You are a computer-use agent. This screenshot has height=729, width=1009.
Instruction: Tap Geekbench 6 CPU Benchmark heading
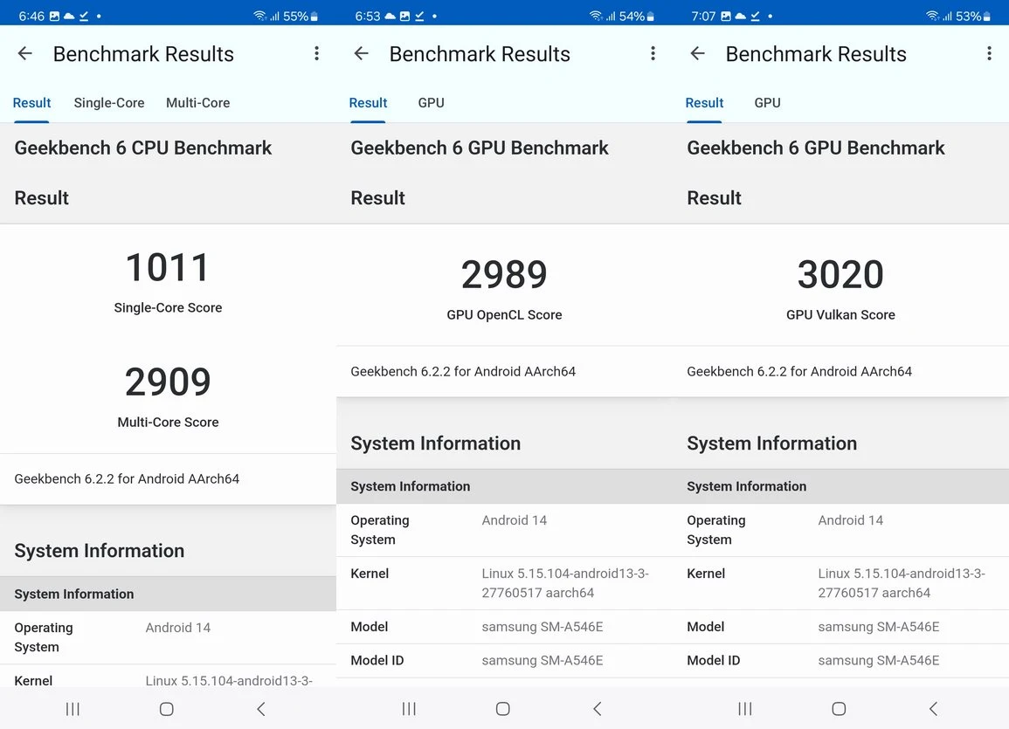click(x=143, y=148)
